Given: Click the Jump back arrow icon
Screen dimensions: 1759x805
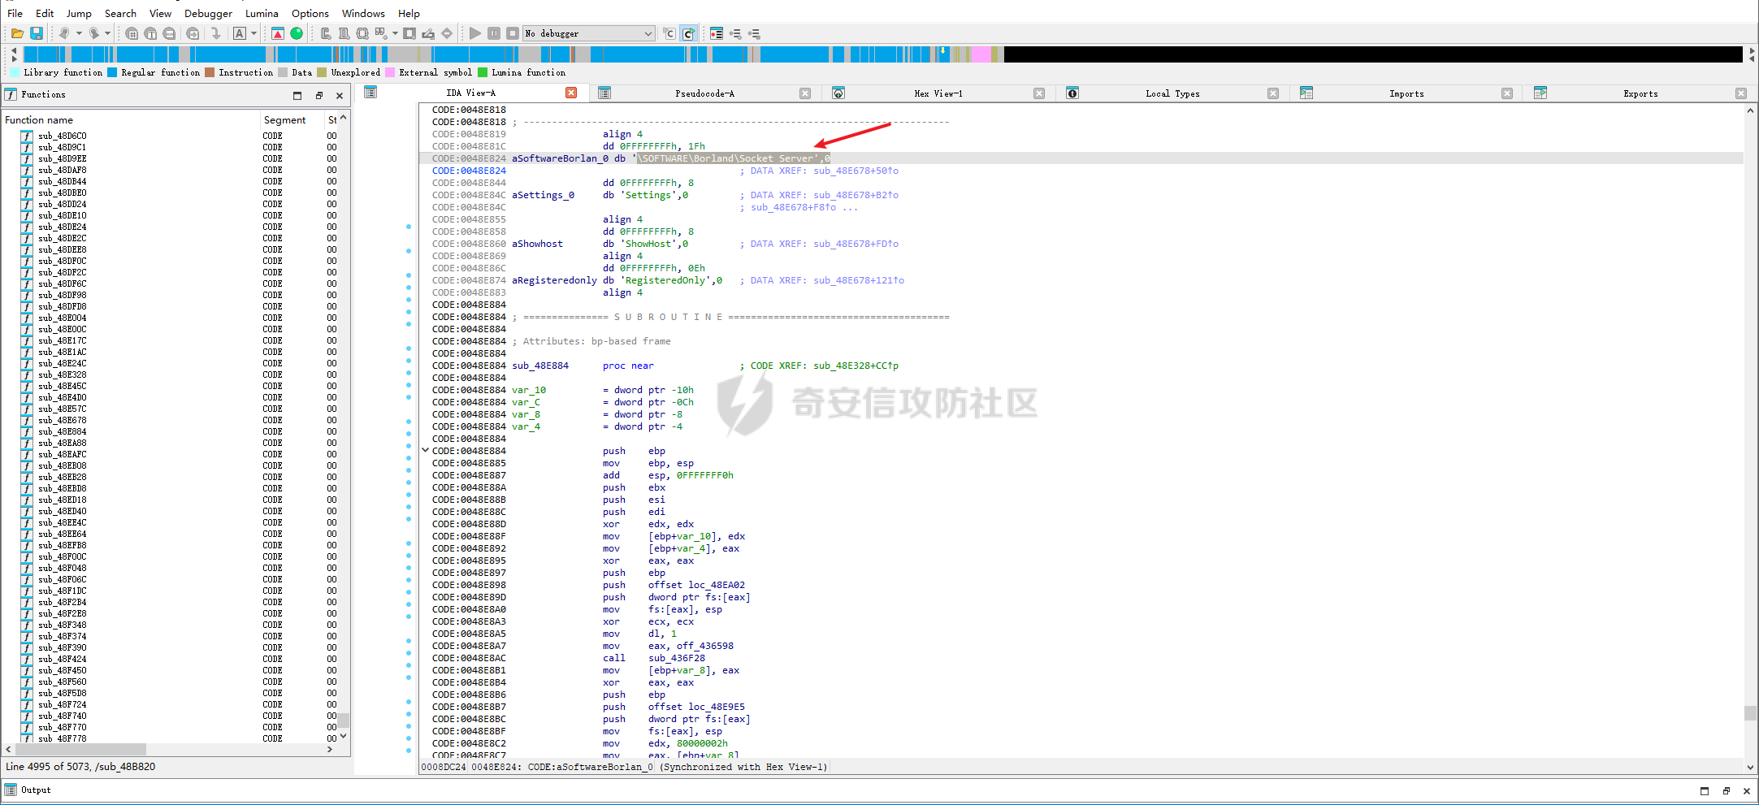Looking at the screenshot, I should (64, 33).
